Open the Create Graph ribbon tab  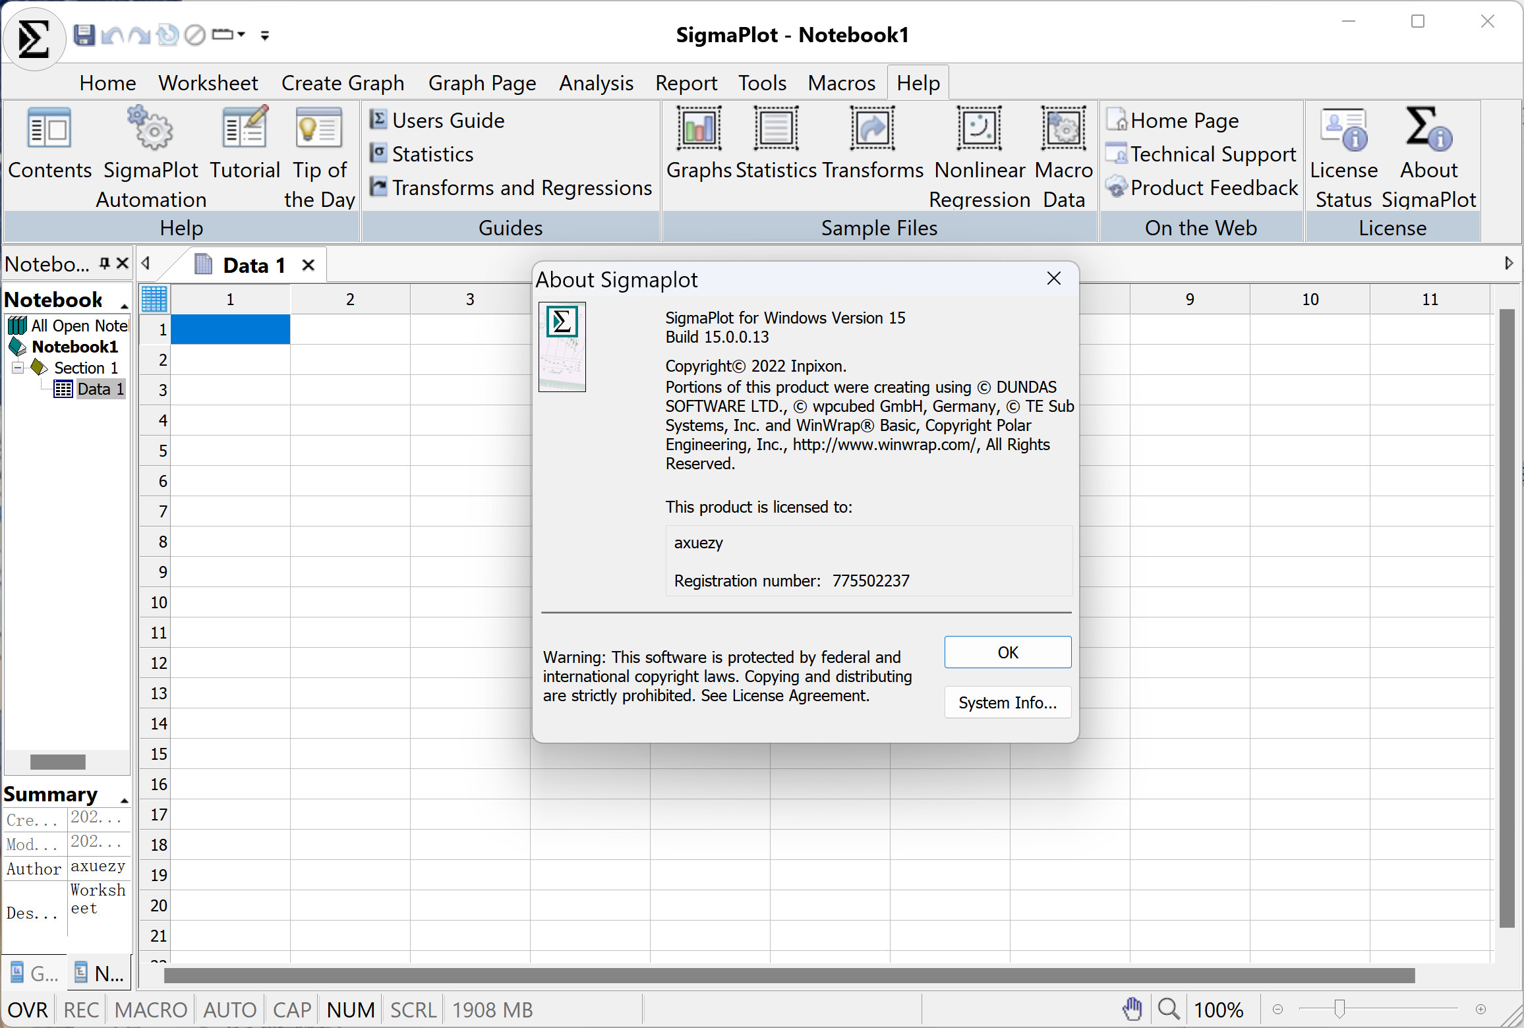click(x=343, y=83)
